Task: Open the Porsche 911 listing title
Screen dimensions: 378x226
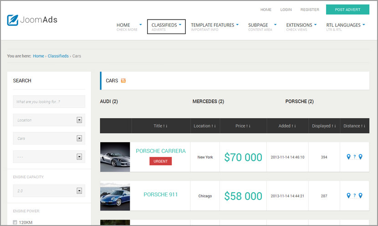Action: click(161, 195)
